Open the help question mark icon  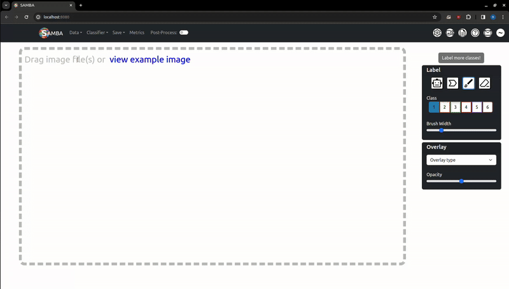point(475,32)
